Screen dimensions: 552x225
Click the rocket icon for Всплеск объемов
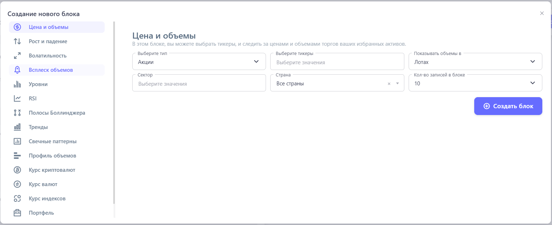point(17,70)
